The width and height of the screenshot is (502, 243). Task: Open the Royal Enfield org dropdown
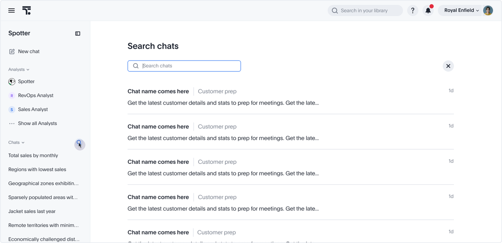point(462,11)
